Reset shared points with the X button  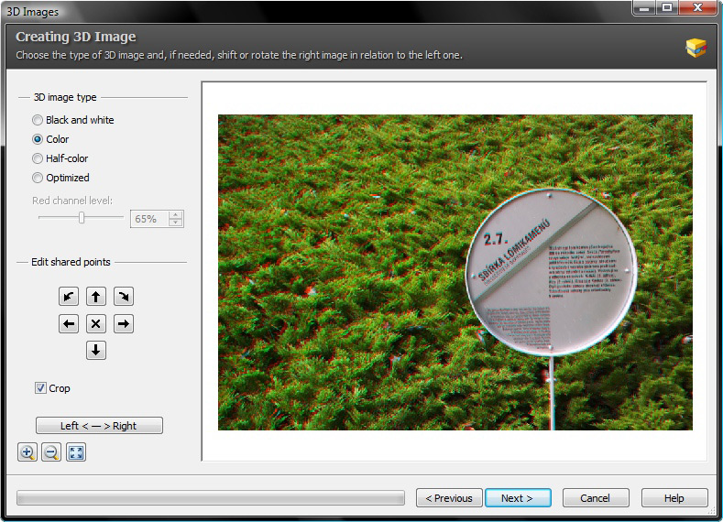point(96,323)
